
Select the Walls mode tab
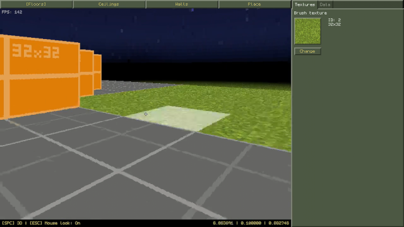pyautogui.click(x=182, y=4)
